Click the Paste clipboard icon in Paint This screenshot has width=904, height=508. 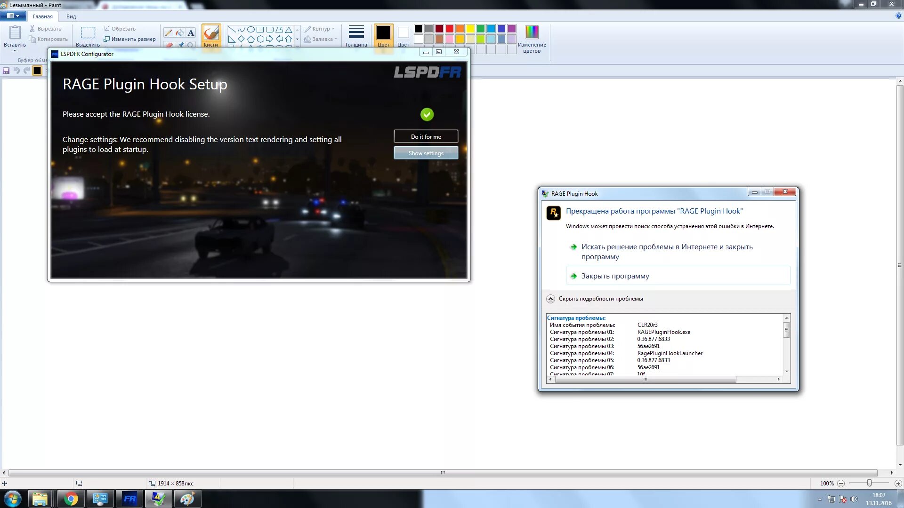15,32
